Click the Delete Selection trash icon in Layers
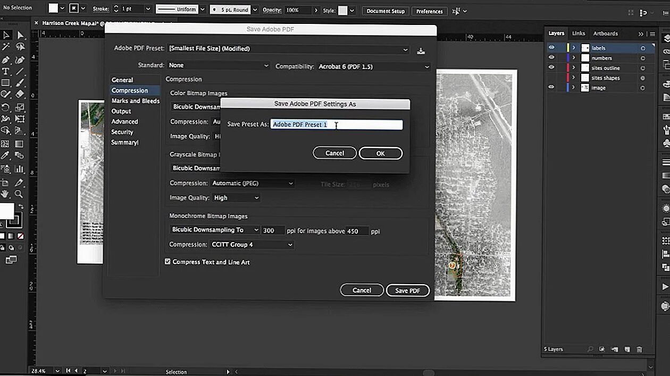The image size is (670, 376). pyautogui.click(x=639, y=349)
